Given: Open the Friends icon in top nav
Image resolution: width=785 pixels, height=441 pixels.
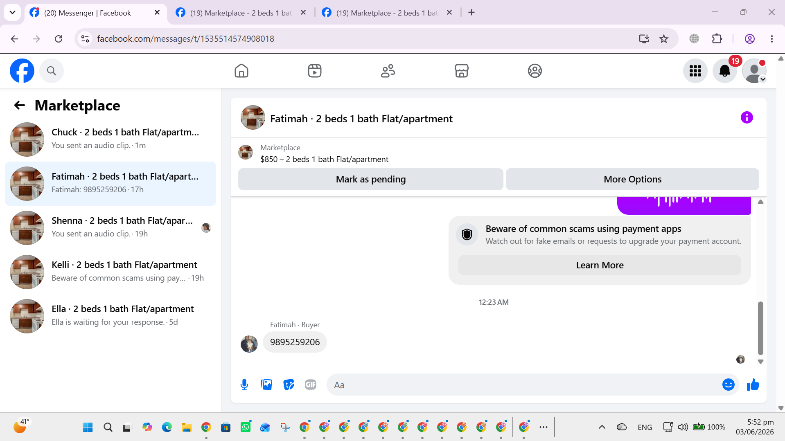Looking at the screenshot, I should tap(388, 71).
